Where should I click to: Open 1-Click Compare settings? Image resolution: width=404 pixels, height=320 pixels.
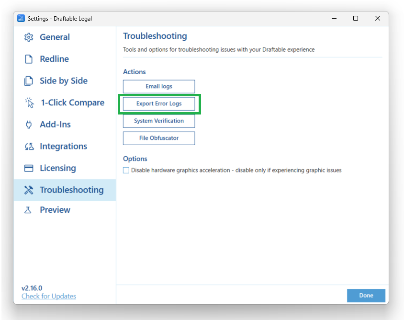(x=65, y=103)
